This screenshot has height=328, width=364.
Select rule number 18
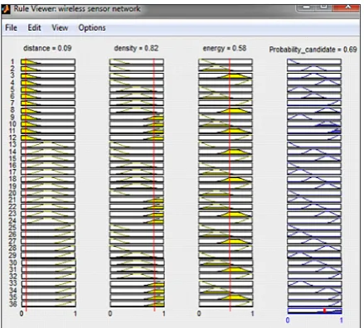12,179
